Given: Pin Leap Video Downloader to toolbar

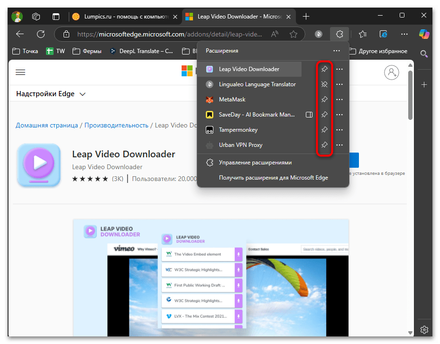Looking at the screenshot, I should click(324, 69).
